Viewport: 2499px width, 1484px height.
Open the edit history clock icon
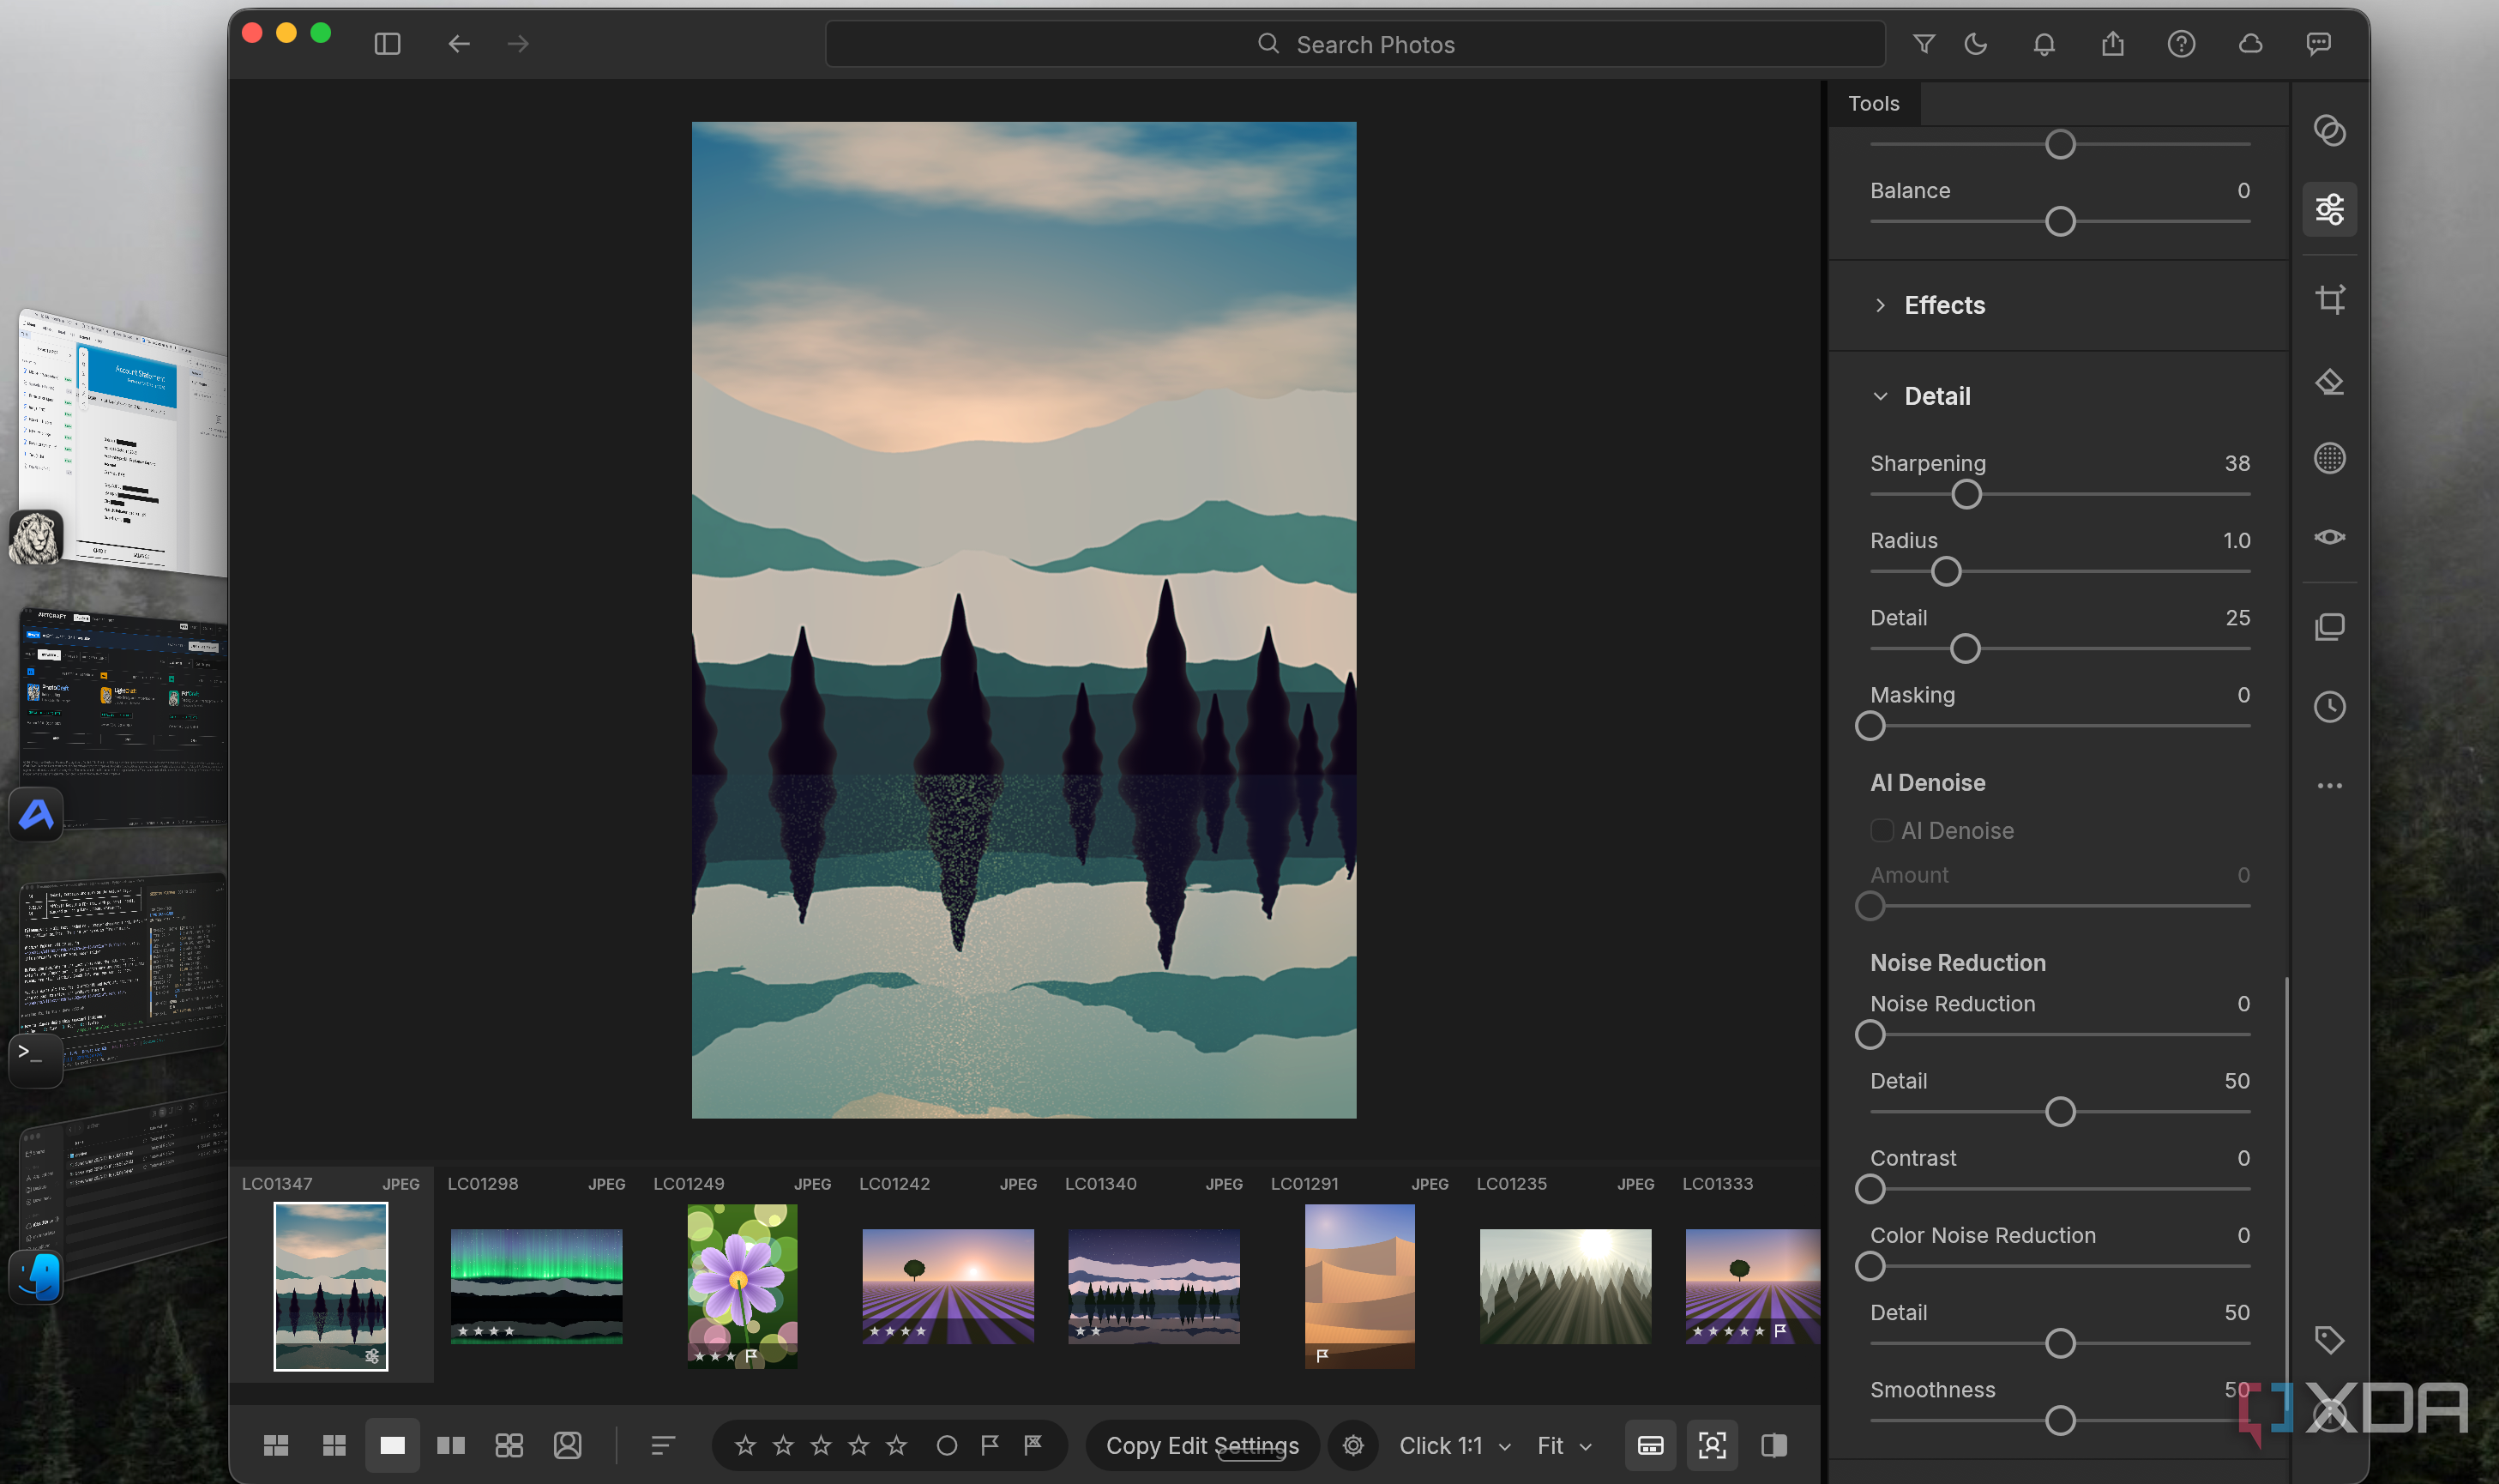(2330, 707)
